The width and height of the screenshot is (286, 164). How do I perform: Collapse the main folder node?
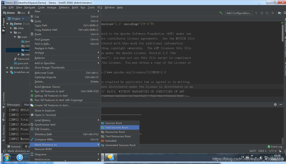click(15, 37)
